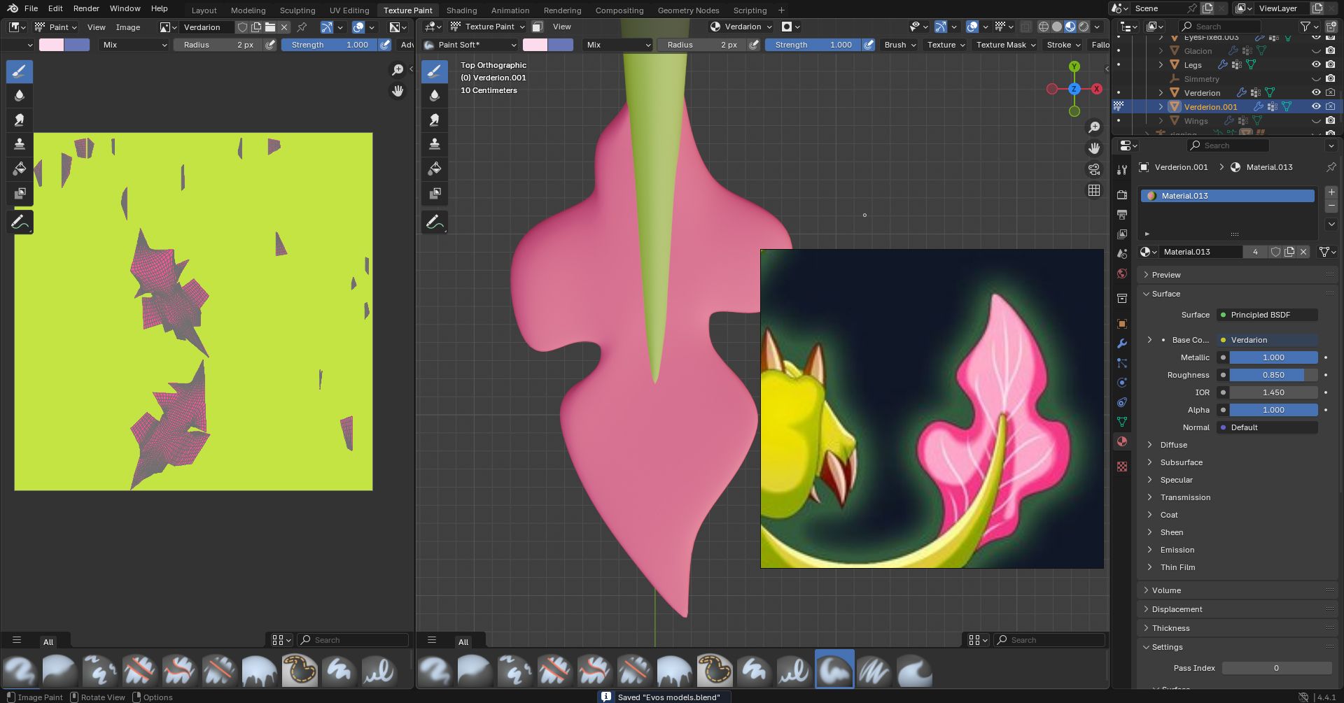Open the Render properties tab
This screenshot has width=1344, height=703.
pyautogui.click(x=1122, y=194)
